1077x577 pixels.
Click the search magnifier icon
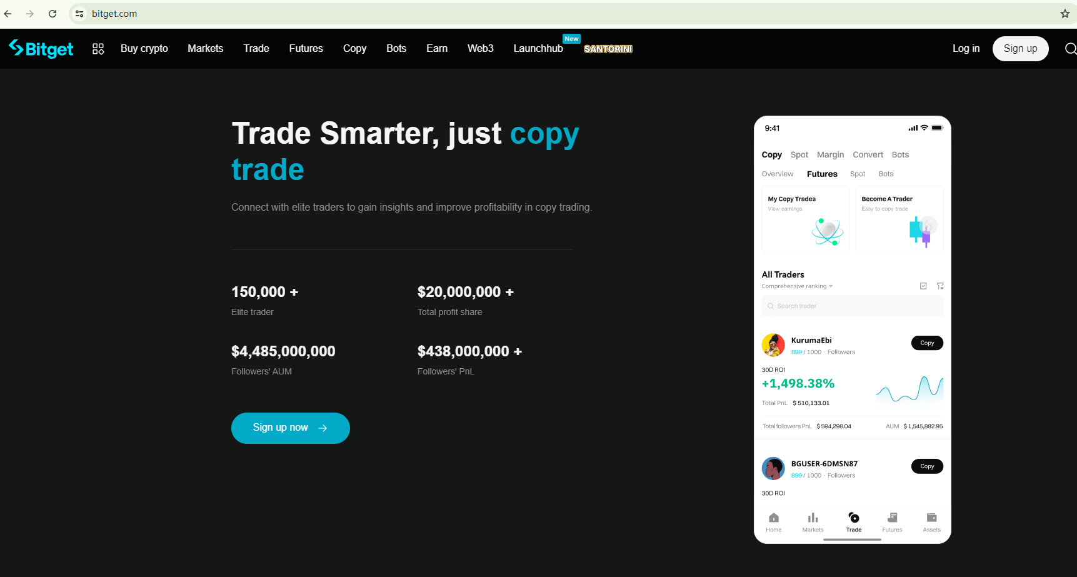click(x=1070, y=49)
